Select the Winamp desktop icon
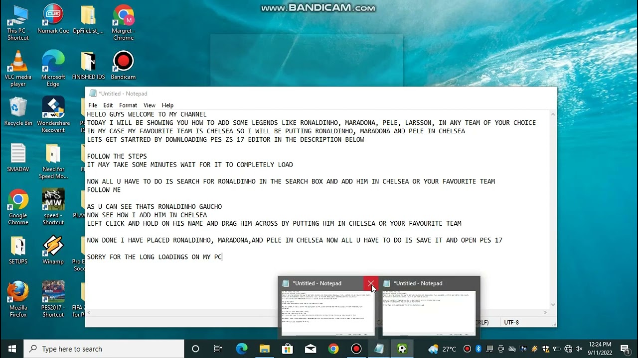The height and width of the screenshot is (358, 638). click(53, 250)
